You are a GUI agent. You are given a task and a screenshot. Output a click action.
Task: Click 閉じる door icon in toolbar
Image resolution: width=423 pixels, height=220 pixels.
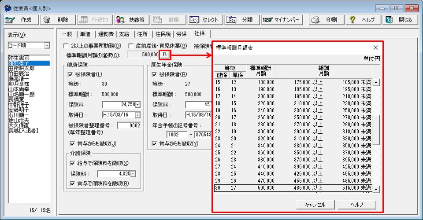pyautogui.click(x=389, y=20)
